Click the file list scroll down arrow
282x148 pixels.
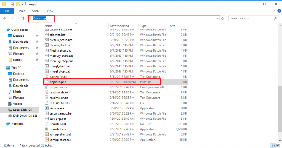click(280, 141)
